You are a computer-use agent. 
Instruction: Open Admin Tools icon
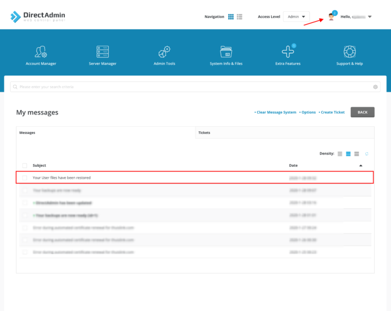pyautogui.click(x=164, y=52)
